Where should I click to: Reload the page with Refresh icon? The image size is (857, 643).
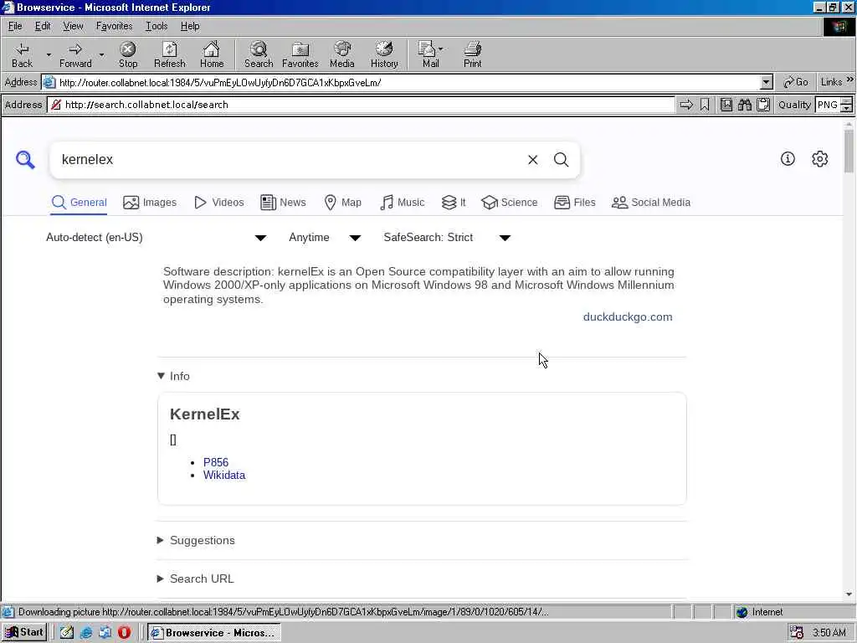[169, 54]
